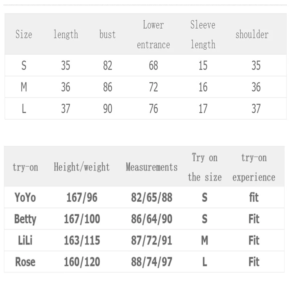Select the Sleeve length header cell
Image resolution: width=290 pixels, height=290 pixels.
point(203,35)
